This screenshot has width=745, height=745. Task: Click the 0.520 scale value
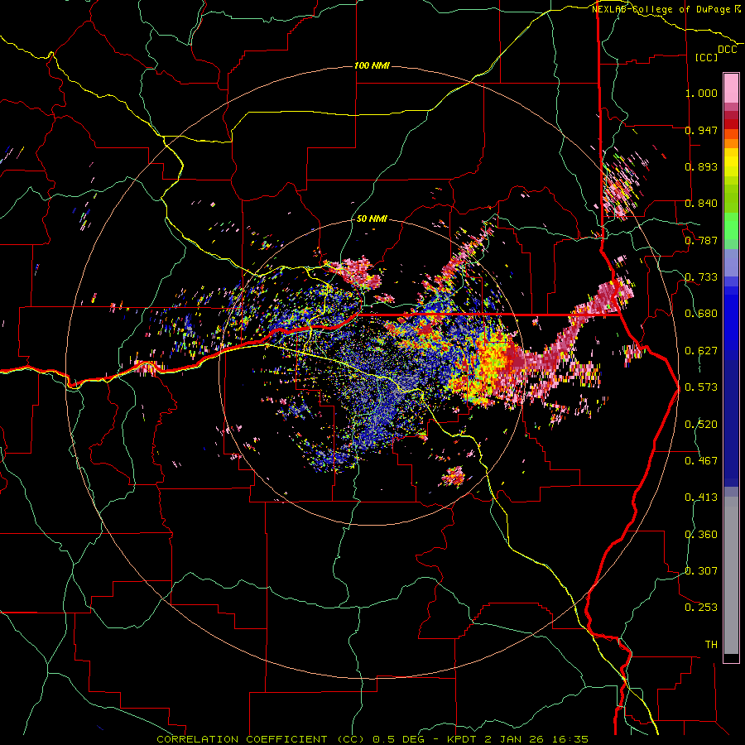coord(701,425)
